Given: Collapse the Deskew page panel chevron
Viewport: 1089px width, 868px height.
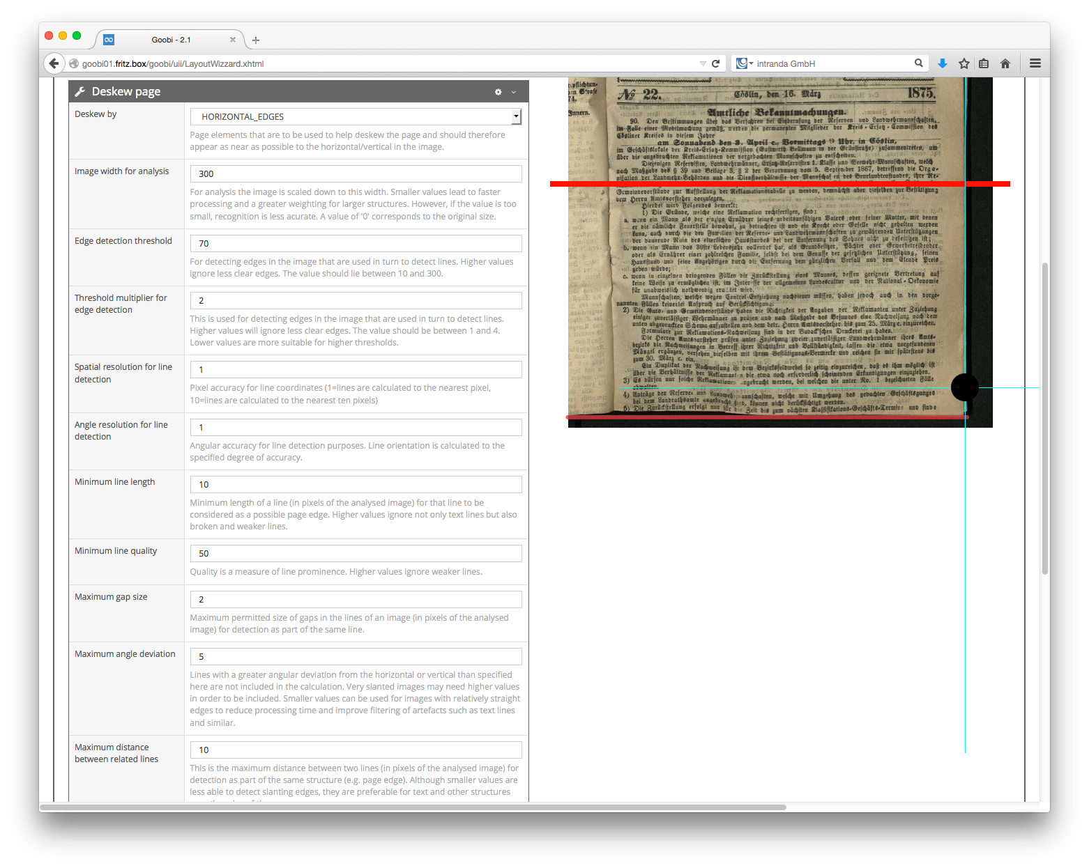Looking at the screenshot, I should click(x=514, y=92).
